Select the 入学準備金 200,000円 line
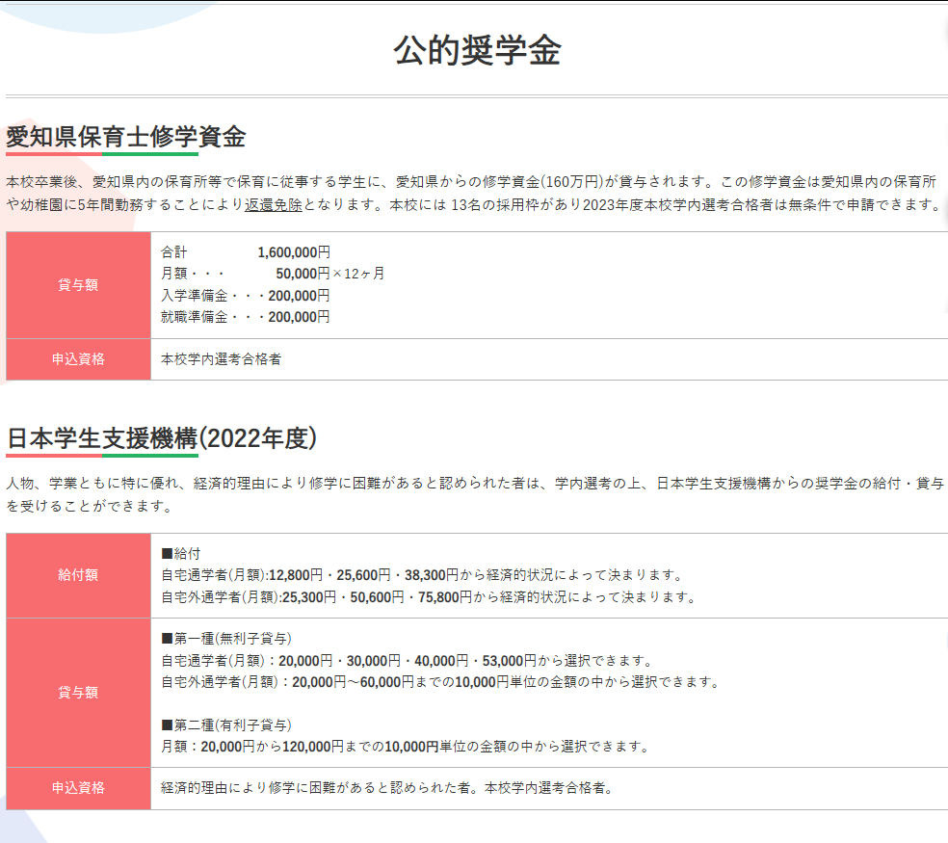The width and height of the screenshot is (948, 843). click(246, 296)
